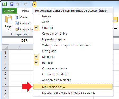The image size is (119, 99).
Task: Expand the Pegar options arrow
Action: (8, 30)
